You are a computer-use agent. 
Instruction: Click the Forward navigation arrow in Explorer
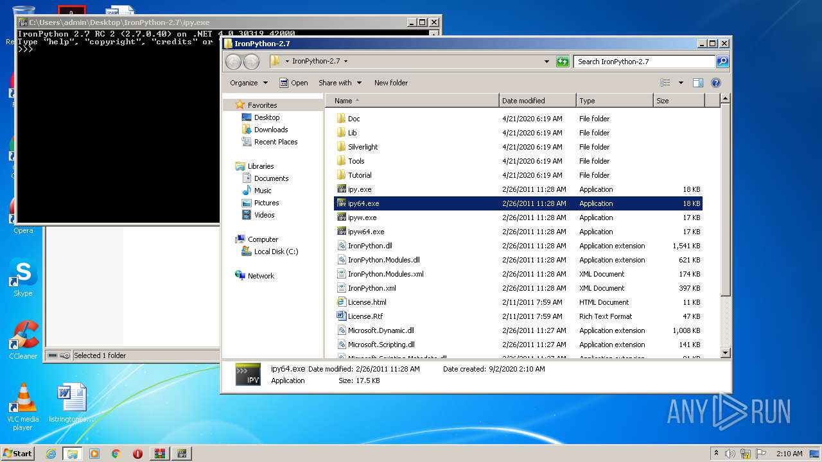[251, 62]
